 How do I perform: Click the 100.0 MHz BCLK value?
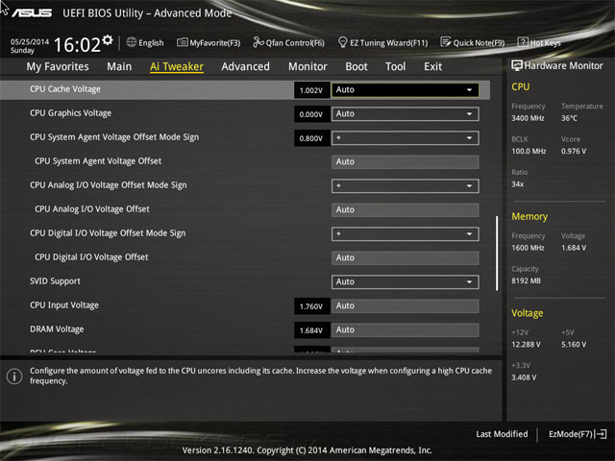[529, 151]
